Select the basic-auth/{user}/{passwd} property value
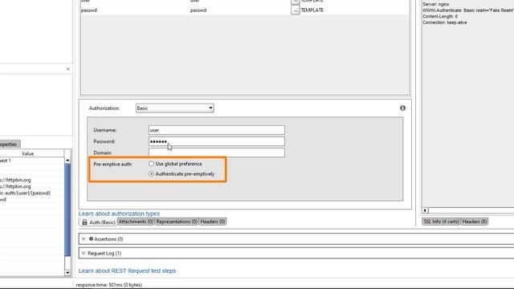 [x=25, y=193]
